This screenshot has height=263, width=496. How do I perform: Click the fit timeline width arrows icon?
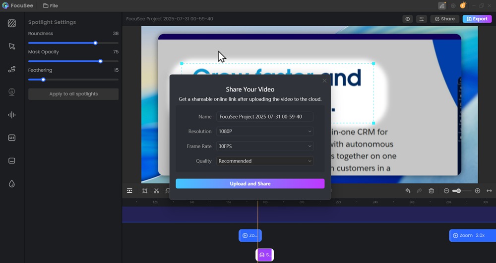pos(489,191)
